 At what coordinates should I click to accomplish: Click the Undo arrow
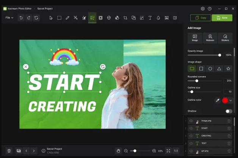pyautogui.click(x=21, y=18)
